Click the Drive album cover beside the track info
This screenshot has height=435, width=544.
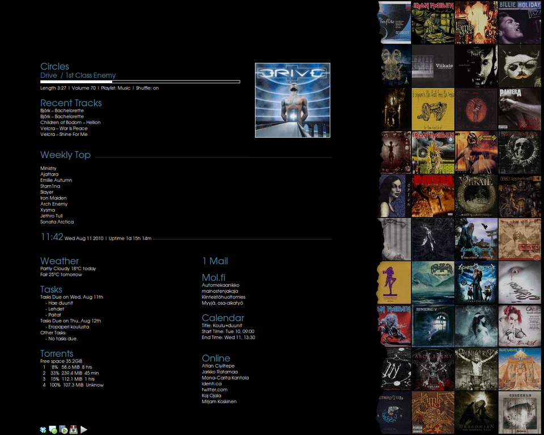click(292, 100)
